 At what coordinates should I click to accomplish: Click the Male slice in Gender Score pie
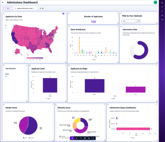pyautogui.click(x=33, y=126)
